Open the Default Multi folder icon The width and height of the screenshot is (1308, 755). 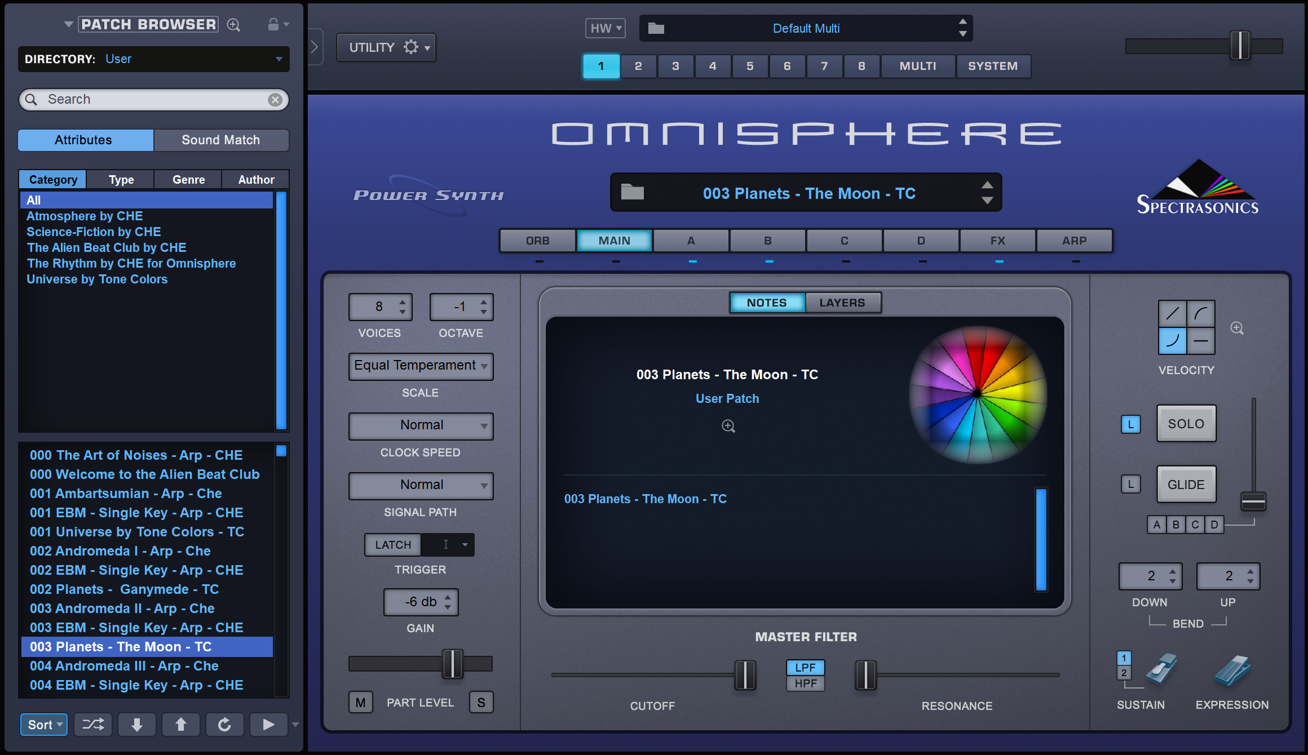[x=656, y=28]
